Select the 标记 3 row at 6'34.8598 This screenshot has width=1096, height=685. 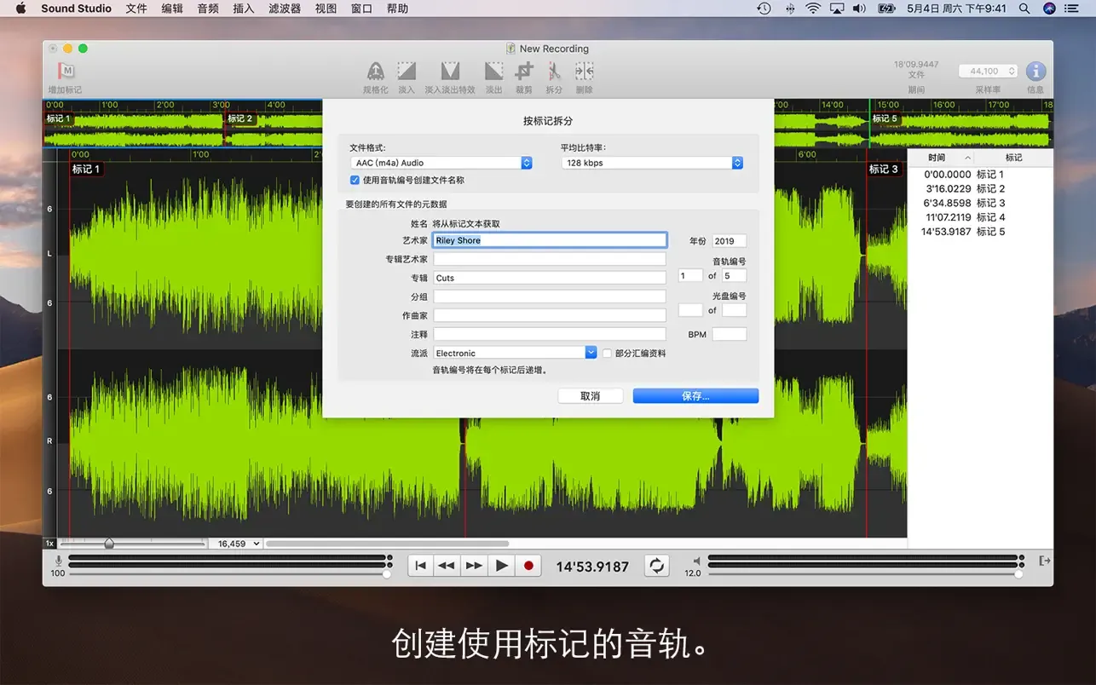pyautogui.click(x=980, y=203)
